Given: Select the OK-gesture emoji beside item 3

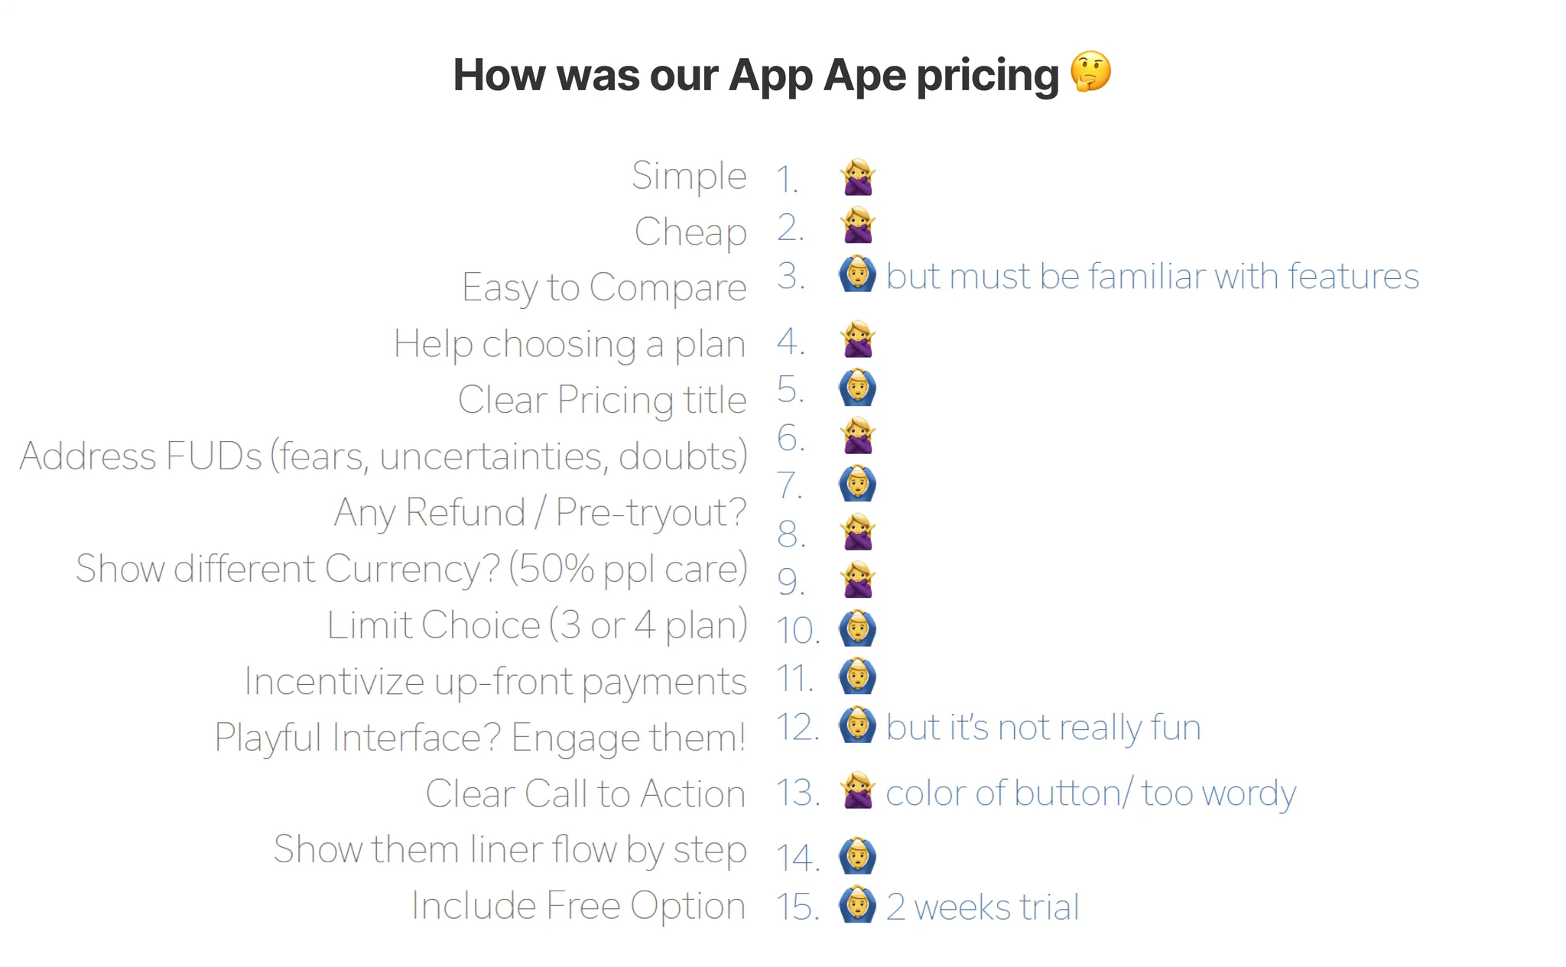Looking at the screenshot, I should click(858, 274).
